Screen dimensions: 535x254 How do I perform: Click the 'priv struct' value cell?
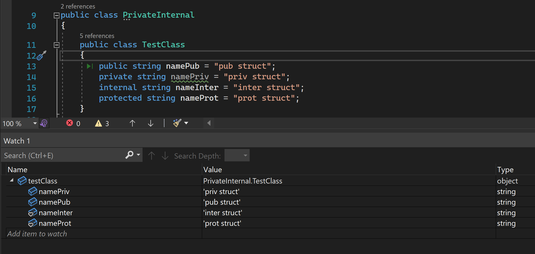click(349, 191)
